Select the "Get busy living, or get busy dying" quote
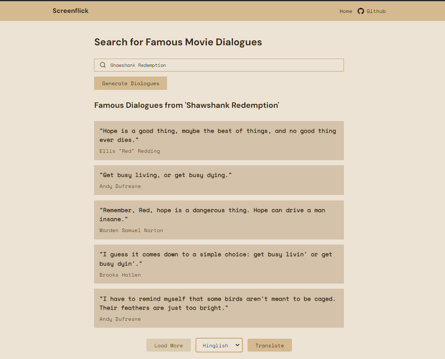 point(166,175)
